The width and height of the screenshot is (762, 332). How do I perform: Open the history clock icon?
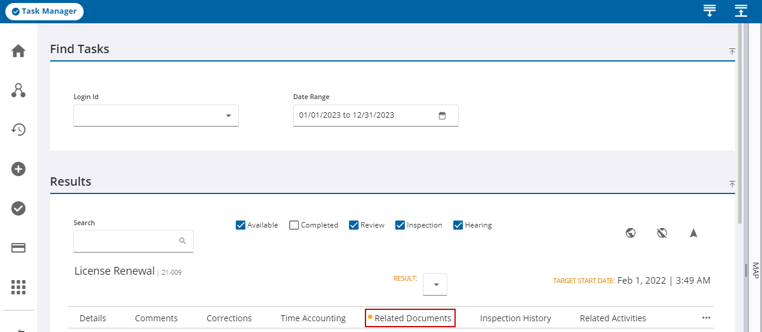click(19, 130)
